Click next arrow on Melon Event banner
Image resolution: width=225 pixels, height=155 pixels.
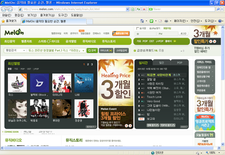coord(130,126)
